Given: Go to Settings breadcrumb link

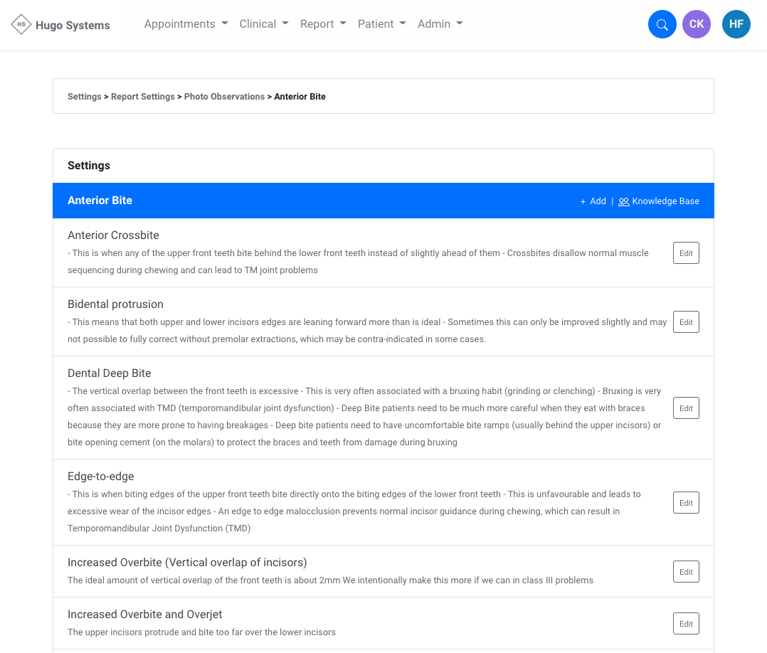Looking at the screenshot, I should [85, 97].
